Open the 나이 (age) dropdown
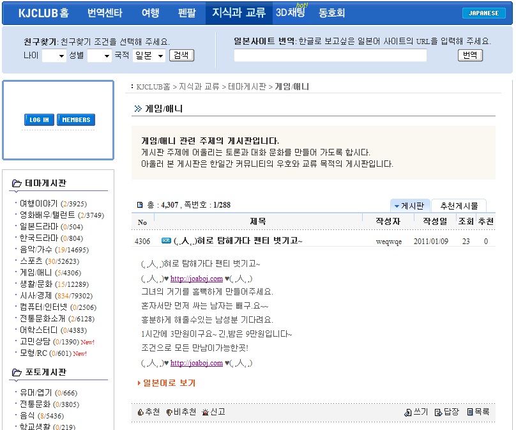Image resolution: width=516 pixels, height=430 pixels. point(54,56)
